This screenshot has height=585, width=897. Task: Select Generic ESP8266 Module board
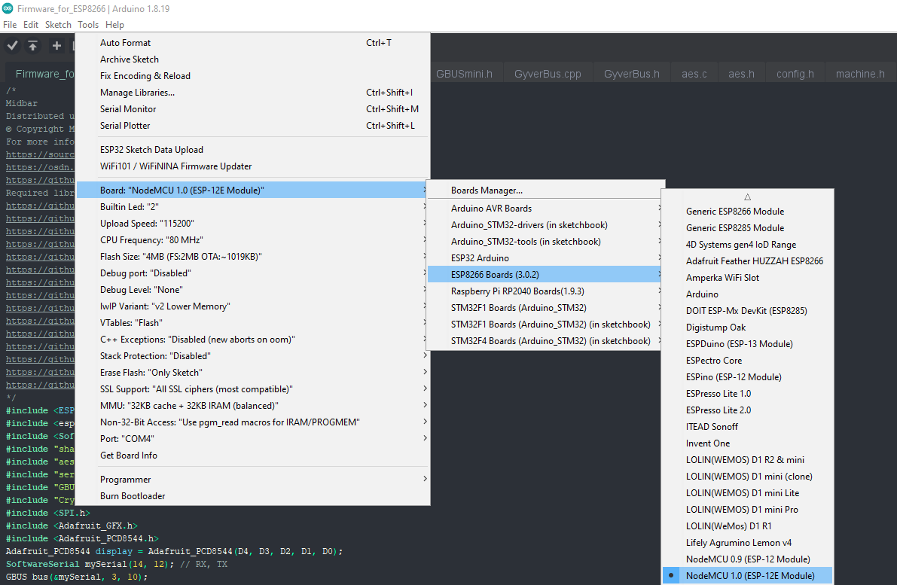[x=747, y=211]
